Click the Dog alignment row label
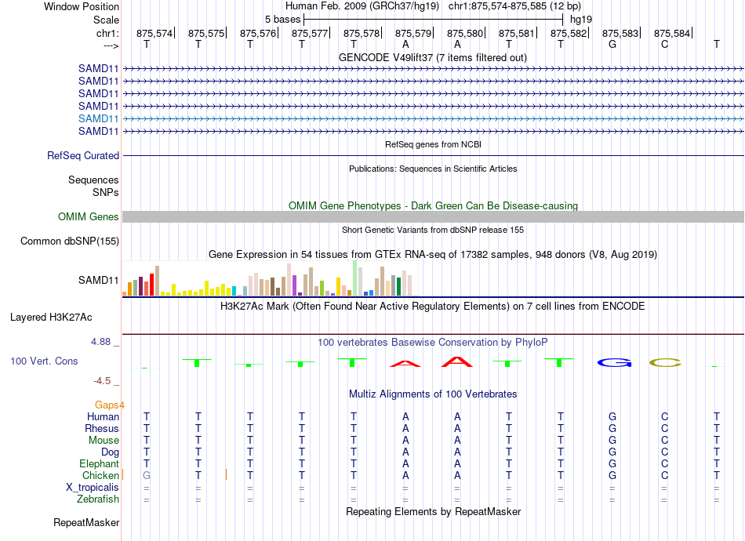The width and height of the screenshot is (745, 541). tap(110, 452)
